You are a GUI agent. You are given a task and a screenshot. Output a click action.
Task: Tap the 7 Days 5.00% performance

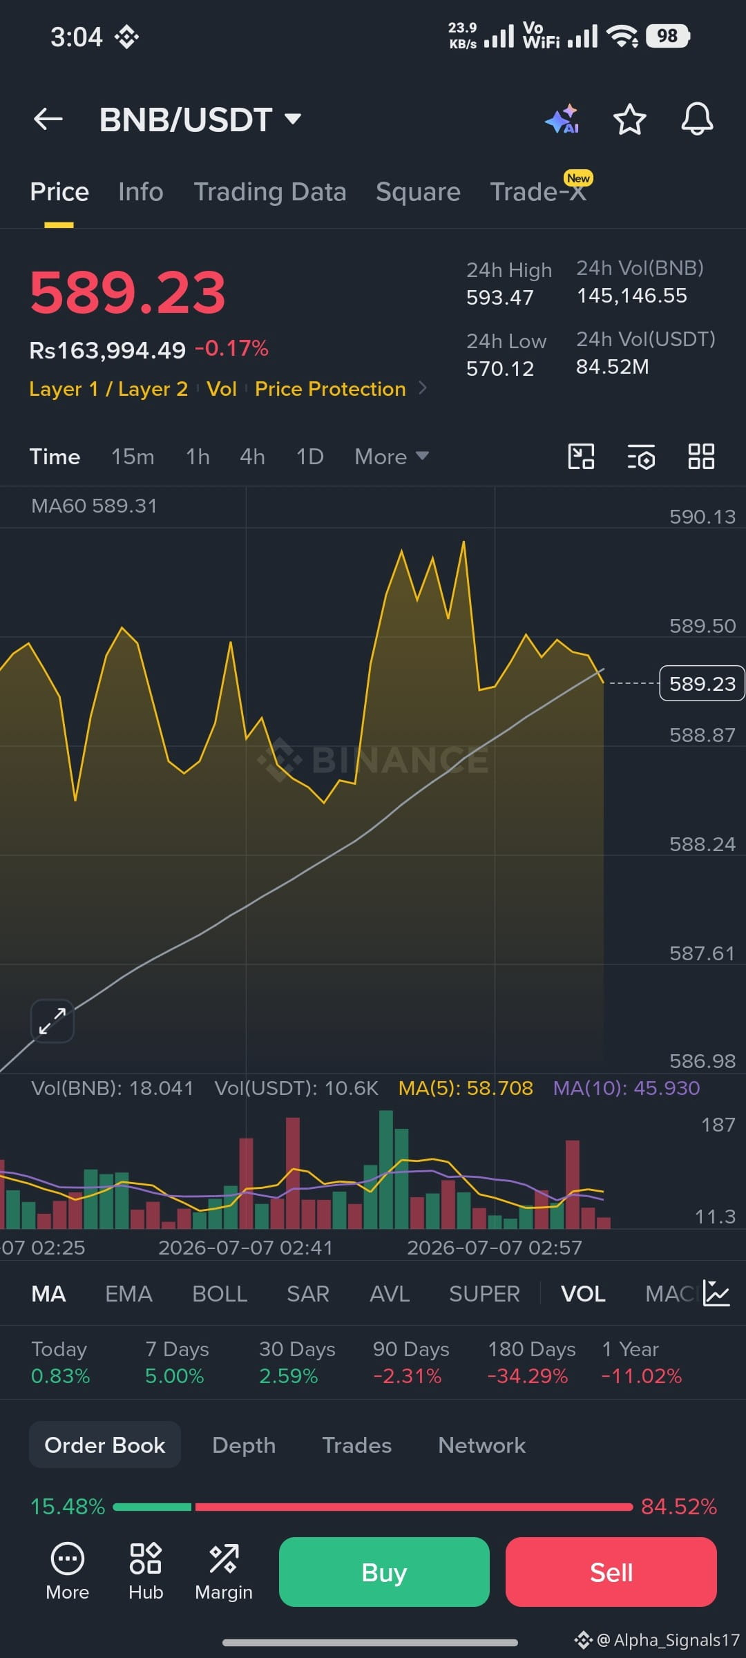[x=177, y=1362]
